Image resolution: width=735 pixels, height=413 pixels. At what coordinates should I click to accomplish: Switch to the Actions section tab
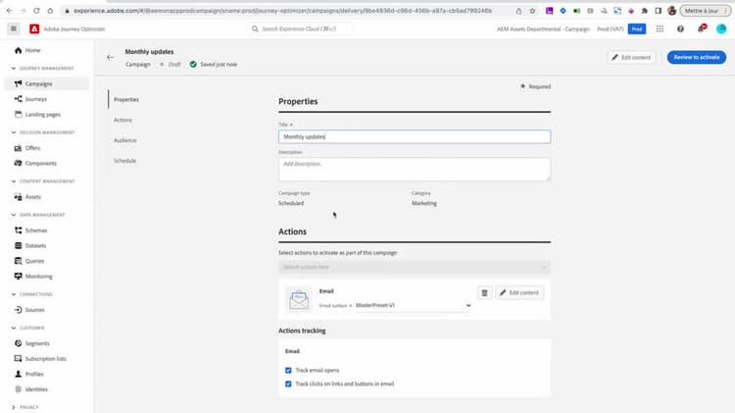tap(122, 120)
